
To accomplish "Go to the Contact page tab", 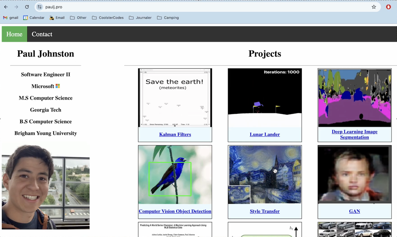I will [x=42, y=34].
